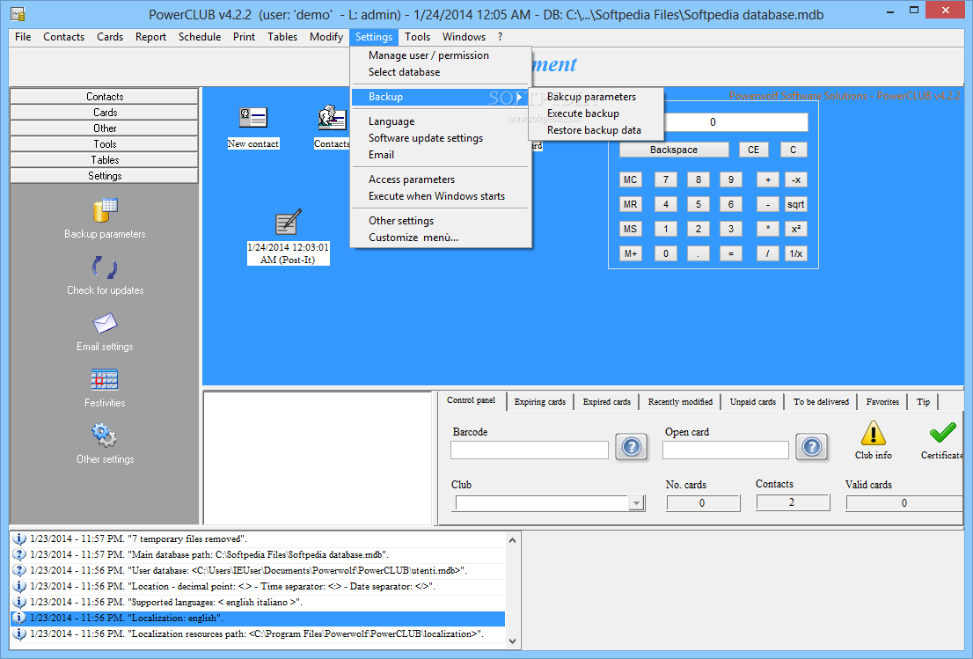Open Email settings envelope icon
The image size is (973, 659).
105,323
